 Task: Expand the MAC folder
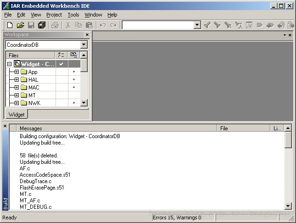17,87
